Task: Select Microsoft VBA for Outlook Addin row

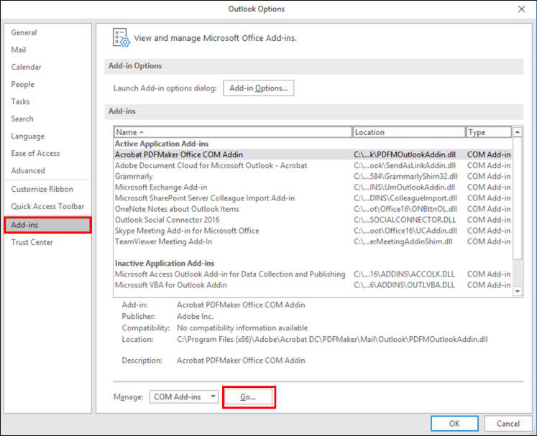Action: coord(313,285)
